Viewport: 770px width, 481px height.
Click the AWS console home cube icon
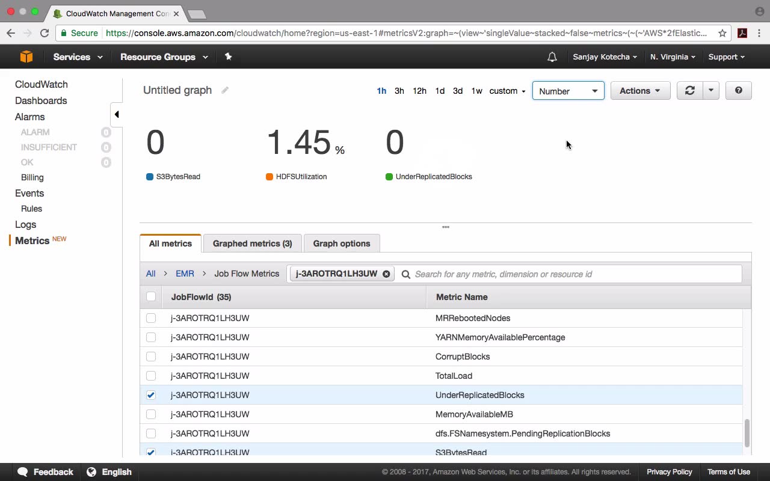tap(26, 57)
